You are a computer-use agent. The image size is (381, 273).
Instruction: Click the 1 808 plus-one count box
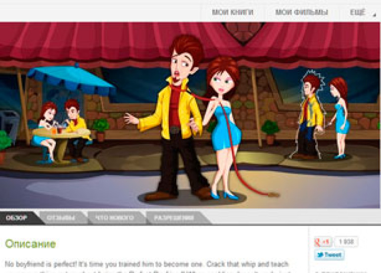346,242
